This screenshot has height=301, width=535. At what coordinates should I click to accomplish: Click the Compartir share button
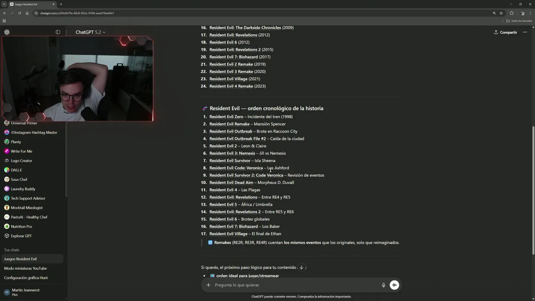point(505,32)
